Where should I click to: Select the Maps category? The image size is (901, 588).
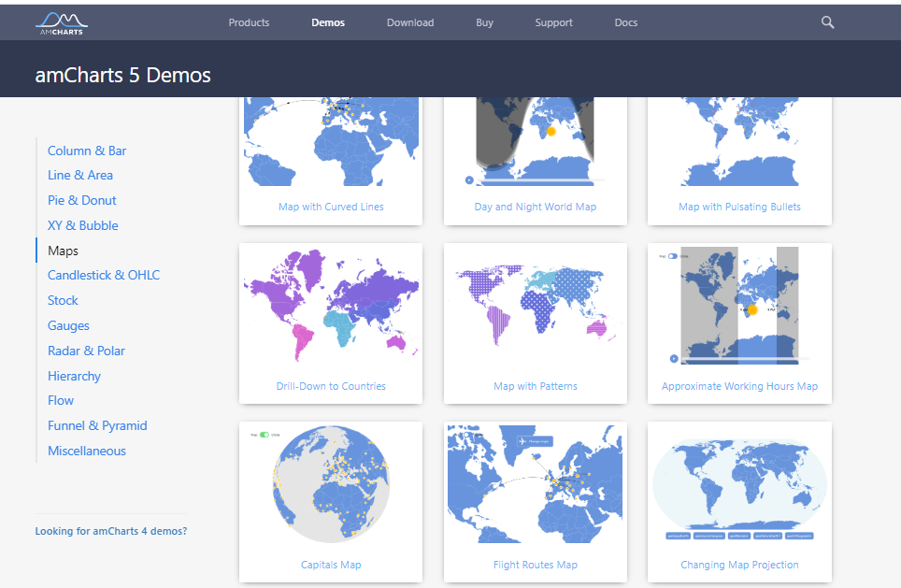63,251
